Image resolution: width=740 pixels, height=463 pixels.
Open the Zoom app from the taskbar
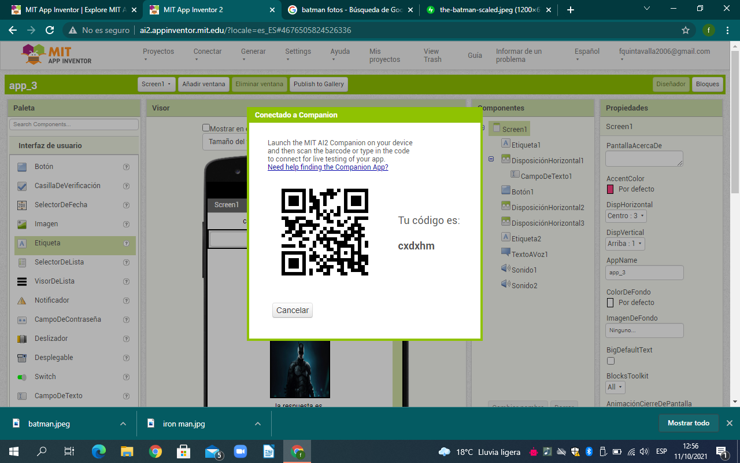[x=240, y=451]
